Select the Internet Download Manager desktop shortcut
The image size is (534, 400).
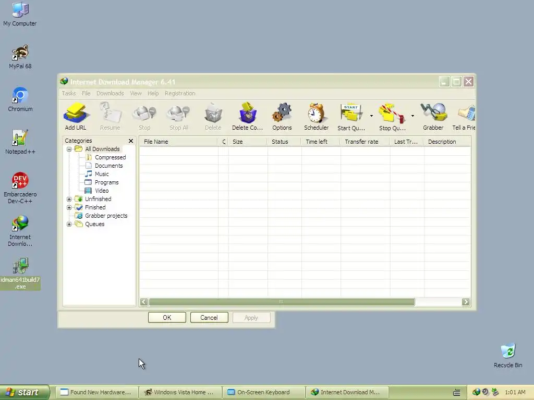(20, 231)
